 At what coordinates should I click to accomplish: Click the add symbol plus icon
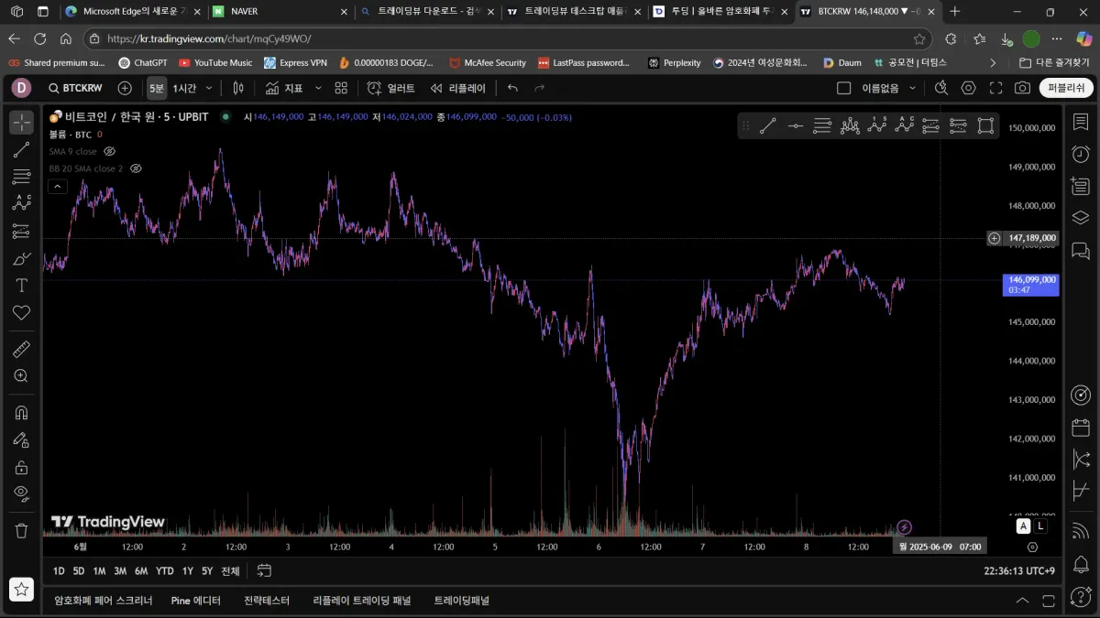tap(125, 88)
